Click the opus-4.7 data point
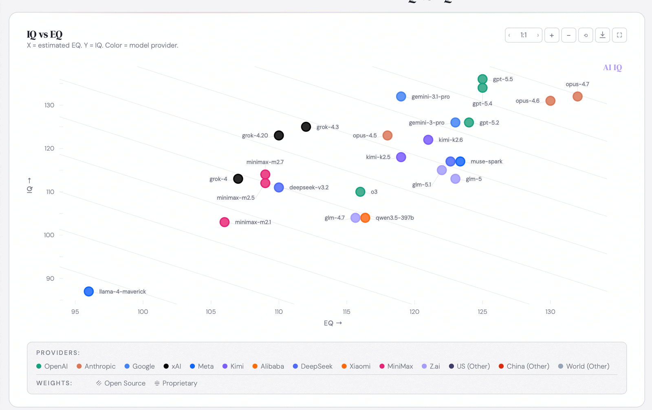652x410 pixels. tap(577, 97)
